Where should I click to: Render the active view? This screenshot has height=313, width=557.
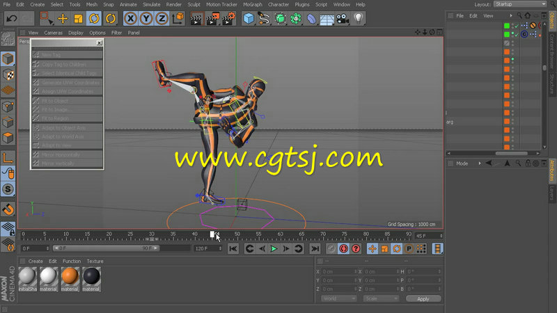coord(196,19)
